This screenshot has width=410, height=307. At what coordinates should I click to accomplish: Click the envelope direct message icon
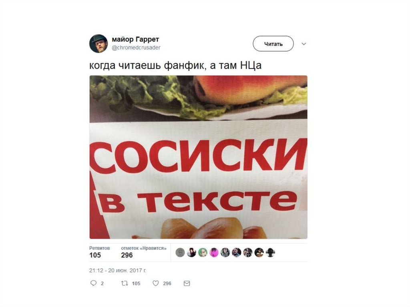(x=187, y=283)
